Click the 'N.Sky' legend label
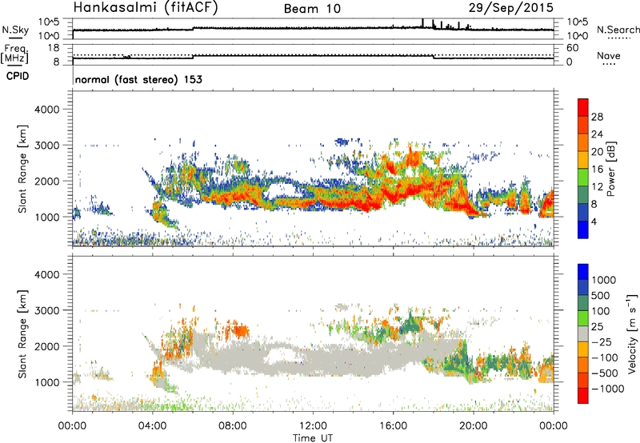The image size is (640, 443). coord(15,30)
